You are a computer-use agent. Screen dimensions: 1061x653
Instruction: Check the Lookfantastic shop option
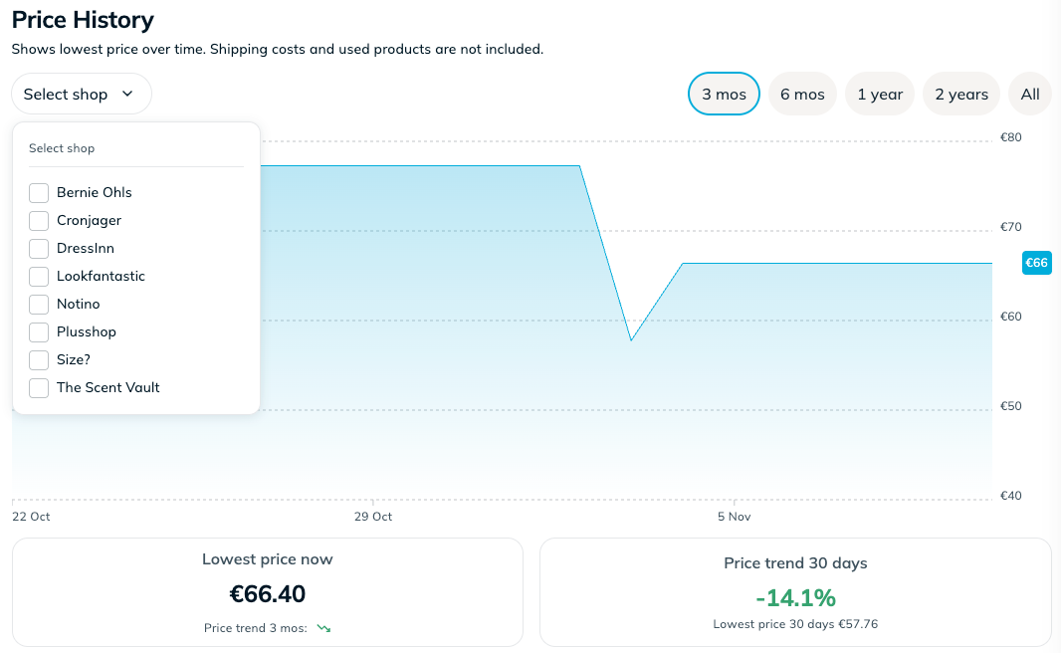pos(38,276)
